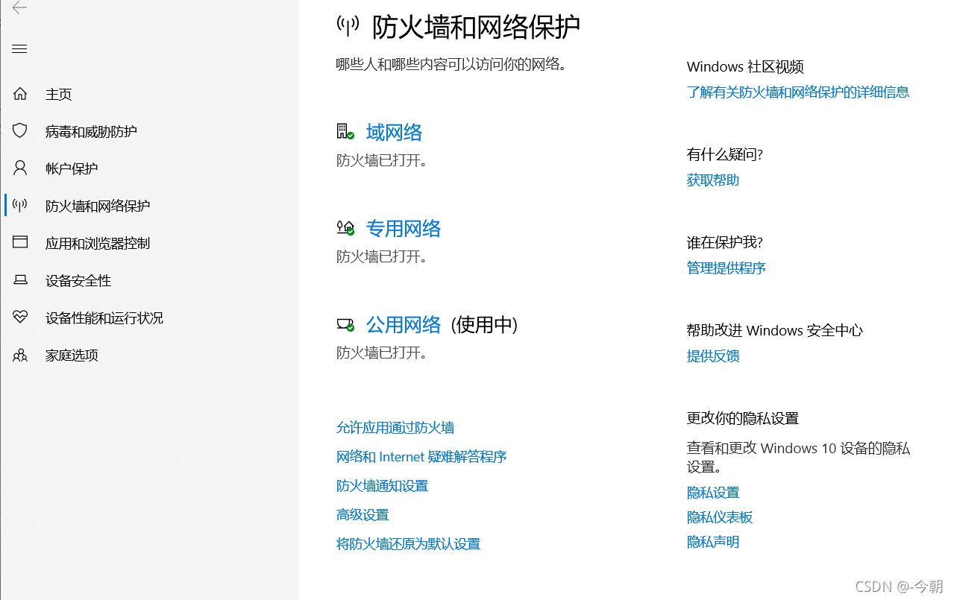The image size is (954, 600).
Task: Click the family icon for 家庭选项
Action: (x=20, y=355)
